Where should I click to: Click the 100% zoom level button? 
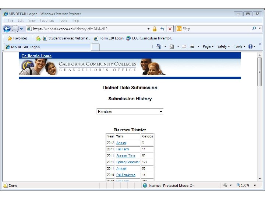click(x=243, y=185)
